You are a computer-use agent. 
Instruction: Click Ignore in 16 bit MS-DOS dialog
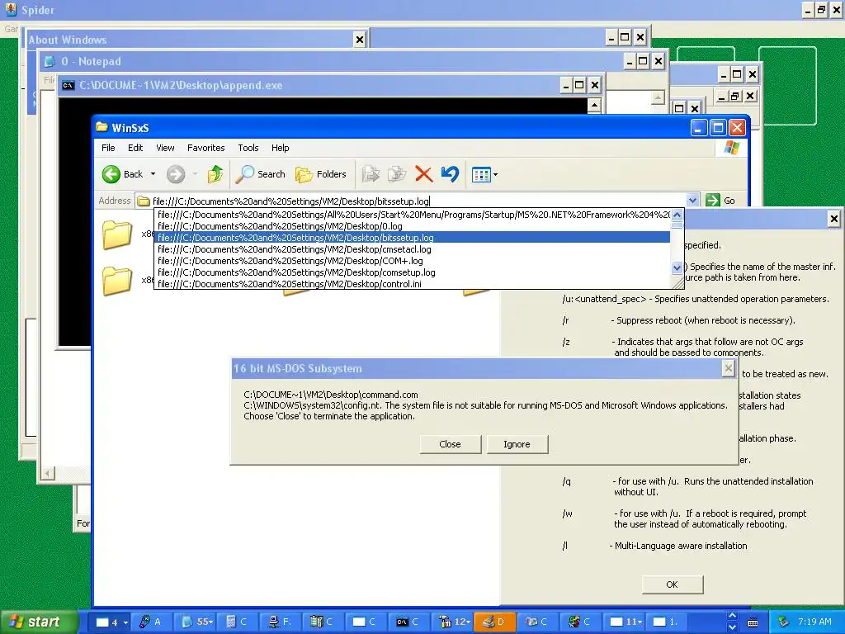tap(517, 444)
